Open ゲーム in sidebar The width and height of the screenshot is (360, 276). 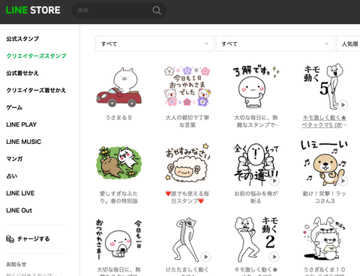(x=14, y=107)
